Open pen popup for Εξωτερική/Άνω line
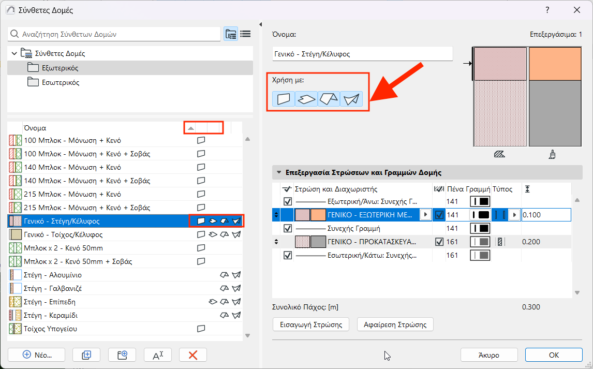 click(x=480, y=201)
